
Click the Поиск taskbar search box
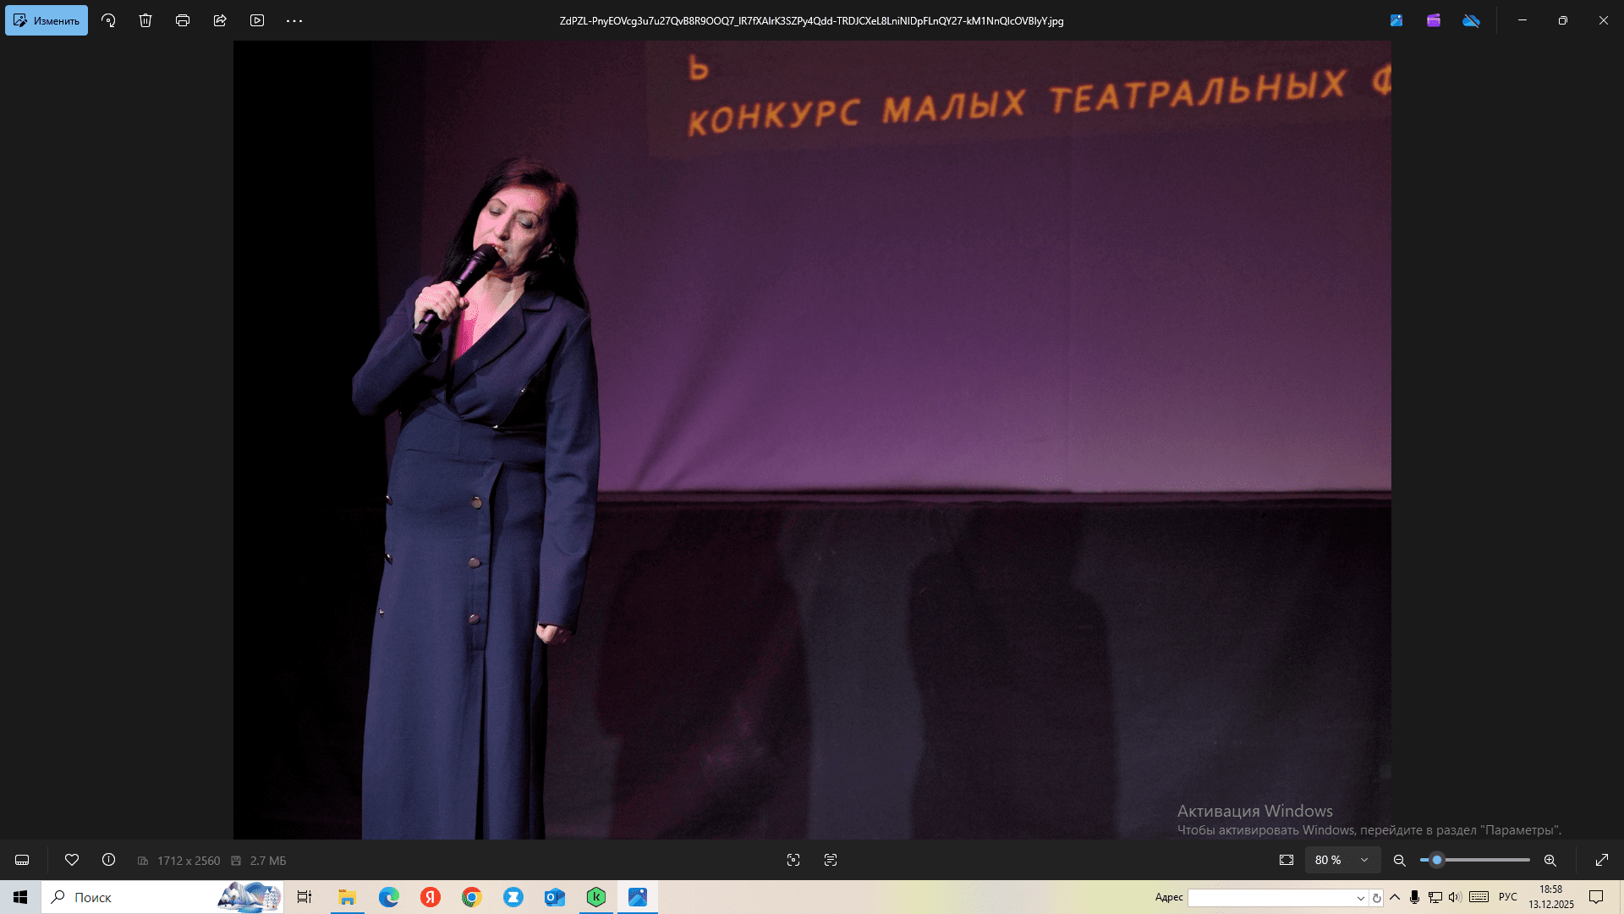(127, 897)
